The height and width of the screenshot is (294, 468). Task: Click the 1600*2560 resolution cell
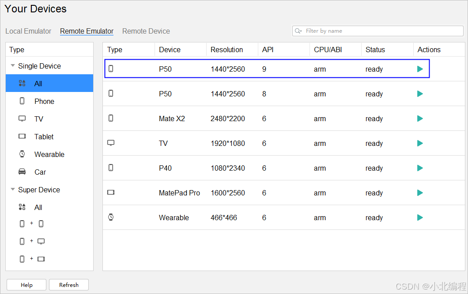click(x=228, y=193)
